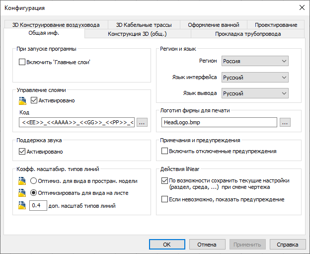Click the icon beside the 0.4 scale field

(x=22, y=205)
